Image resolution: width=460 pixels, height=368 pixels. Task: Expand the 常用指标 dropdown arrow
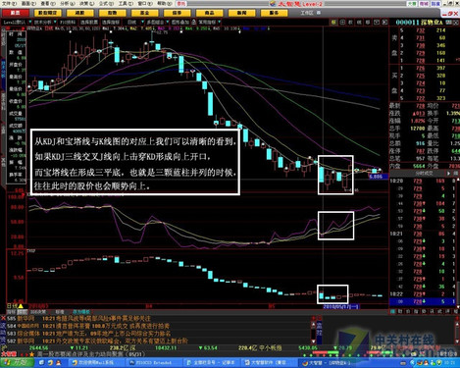(x=220, y=23)
